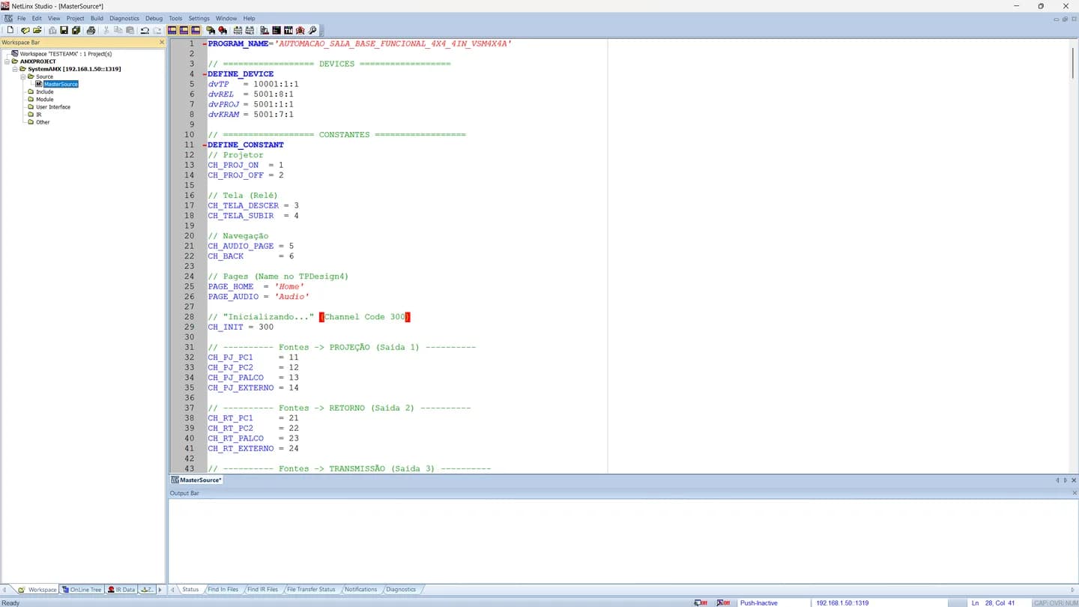Click the TN terminal icon on toolbar
The image size is (1079, 607).
tap(288, 30)
